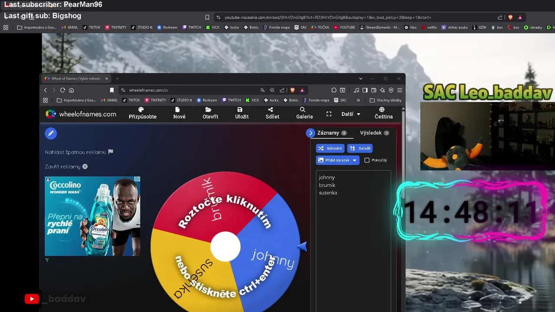Create a new wheel with Nové

pos(180,113)
